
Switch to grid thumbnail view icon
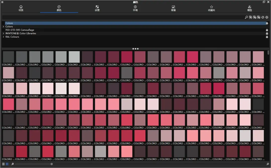7,164
